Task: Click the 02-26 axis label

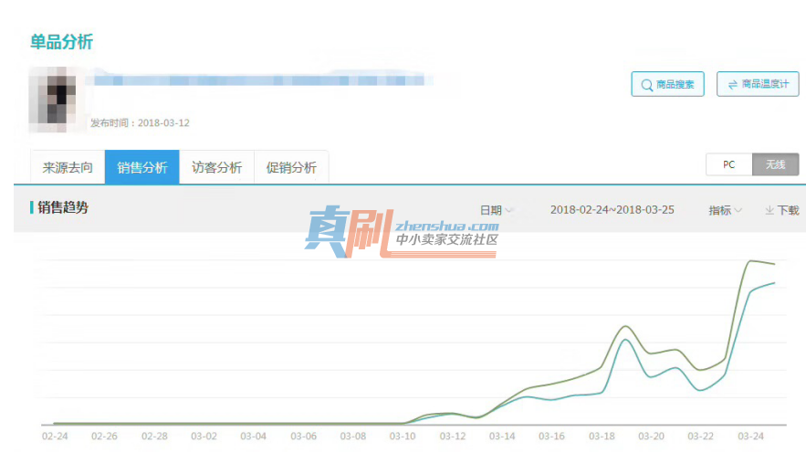Action: tap(104, 437)
